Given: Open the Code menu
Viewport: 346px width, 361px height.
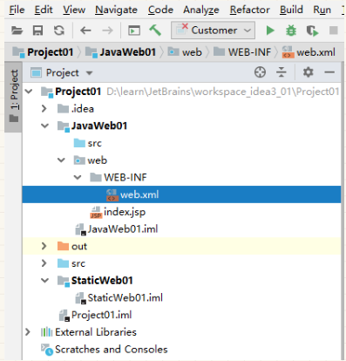Looking at the screenshot, I should 160,10.
